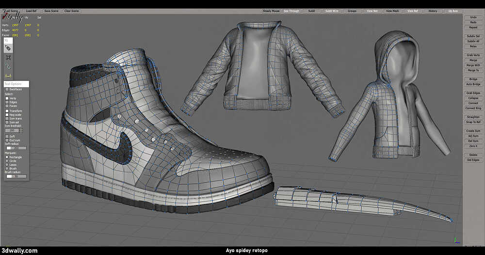The image size is (485, 255).
Task: Click the Merge To button
Action: [473, 70]
